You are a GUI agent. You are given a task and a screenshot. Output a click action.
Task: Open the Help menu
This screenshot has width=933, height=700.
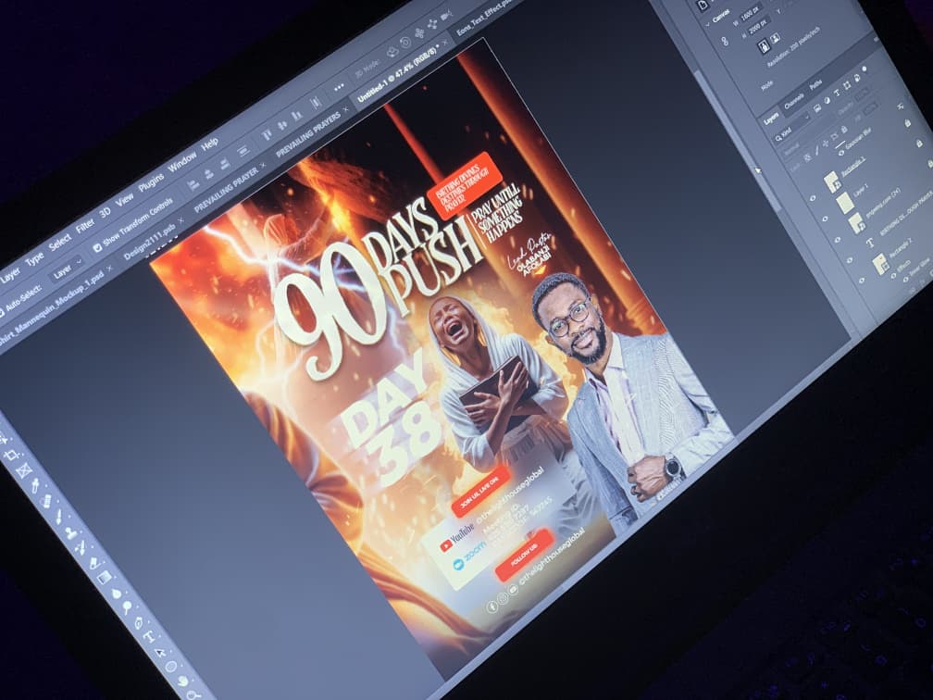pyautogui.click(x=210, y=144)
